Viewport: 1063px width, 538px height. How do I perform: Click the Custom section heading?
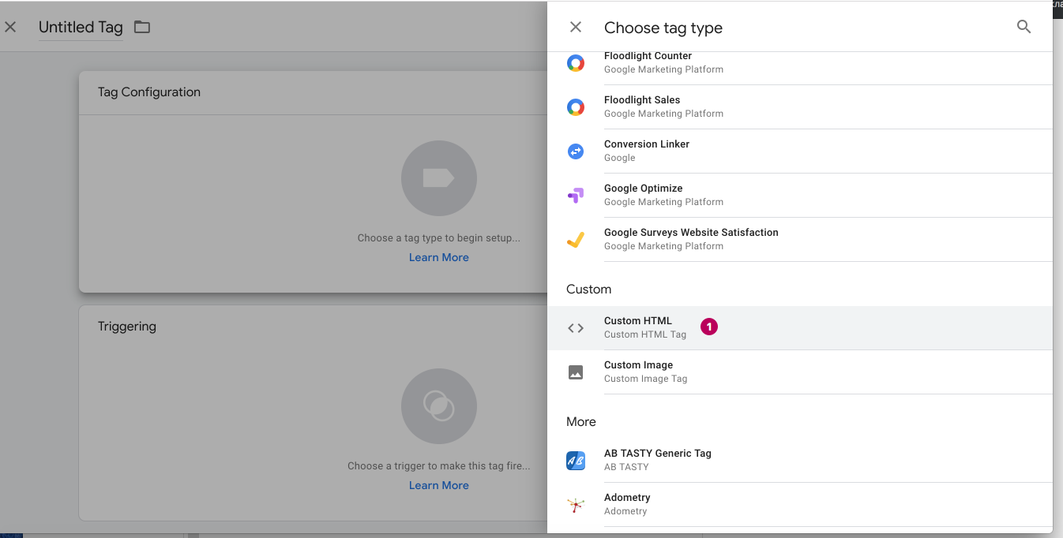[x=589, y=290]
